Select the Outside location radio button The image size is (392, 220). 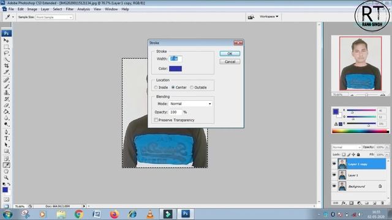[x=192, y=87]
